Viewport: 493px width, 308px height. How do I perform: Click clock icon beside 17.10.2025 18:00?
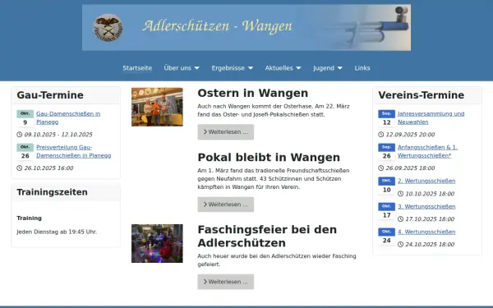400,219
